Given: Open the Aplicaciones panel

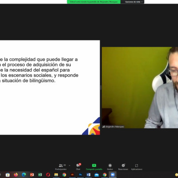Looking at the screenshot, I should 137,167.
